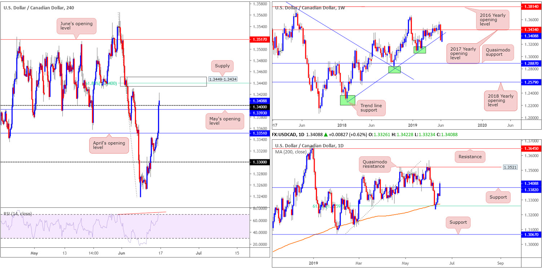Click the "Resistance" callout on daily chart

click(x=470, y=157)
